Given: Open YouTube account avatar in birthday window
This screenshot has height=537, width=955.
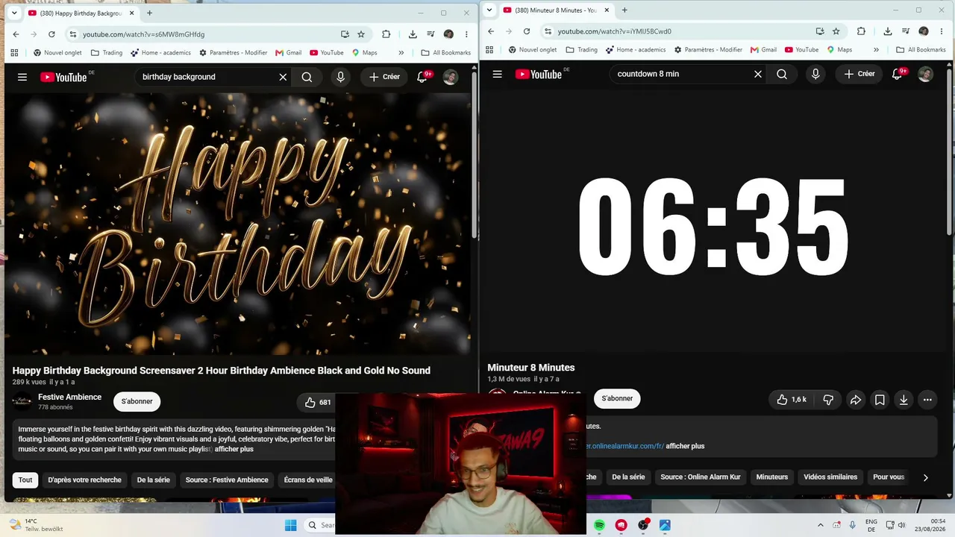Looking at the screenshot, I should click(x=450, y=77).
